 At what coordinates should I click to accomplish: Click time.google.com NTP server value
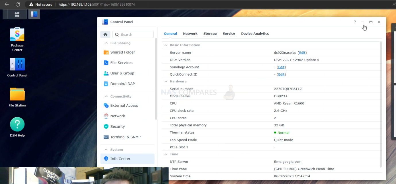coord(287,162)
